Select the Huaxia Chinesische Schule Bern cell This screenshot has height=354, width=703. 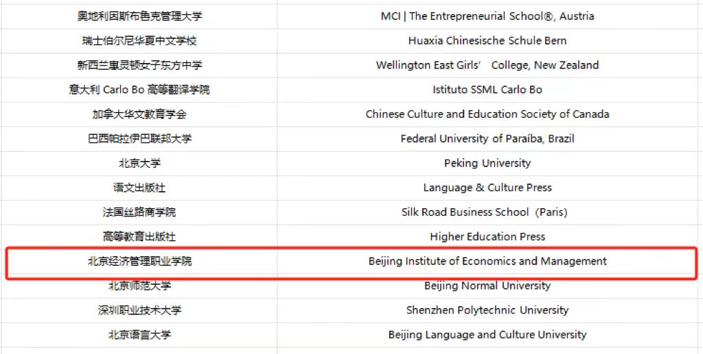[487, 41]
